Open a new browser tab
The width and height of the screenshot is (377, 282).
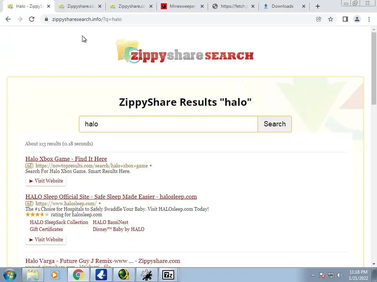pos(318,7)
